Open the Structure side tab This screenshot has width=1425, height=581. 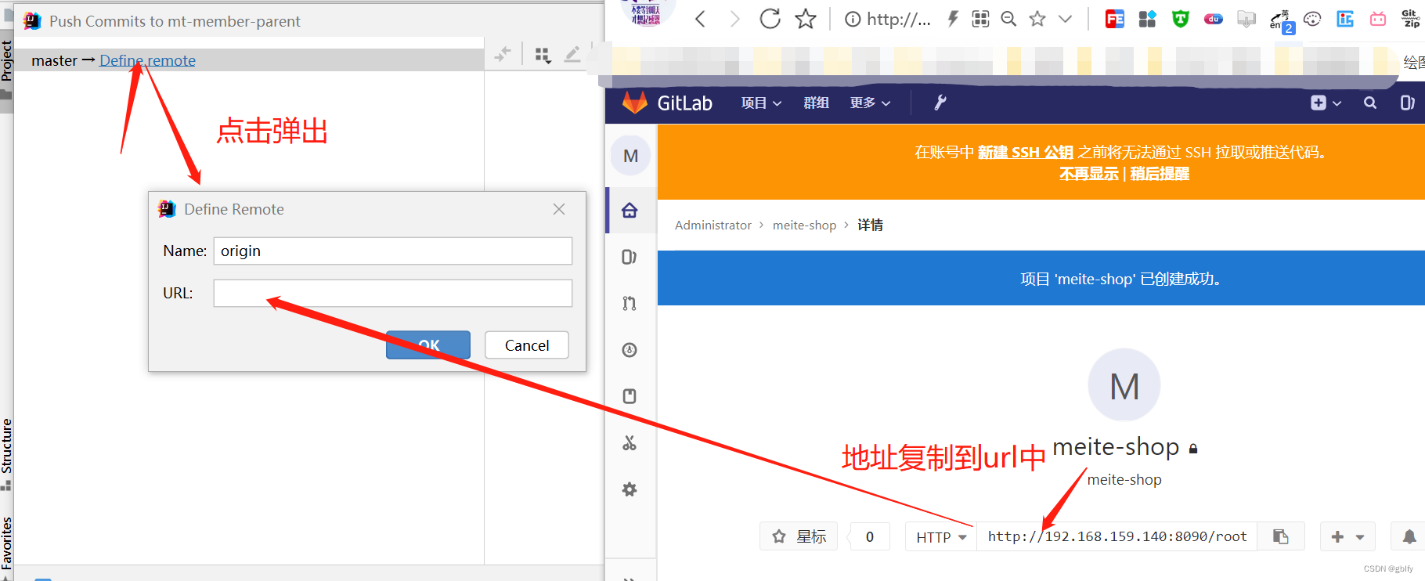pos(6,446)
